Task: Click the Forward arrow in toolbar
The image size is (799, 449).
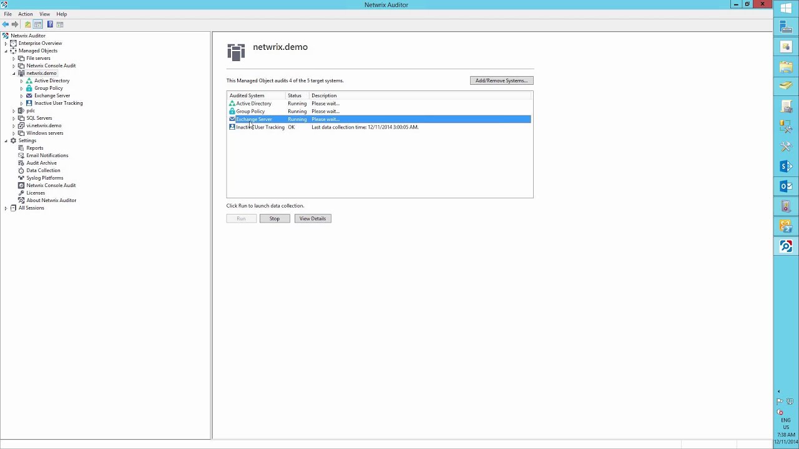Action: [x=15, y=24]
